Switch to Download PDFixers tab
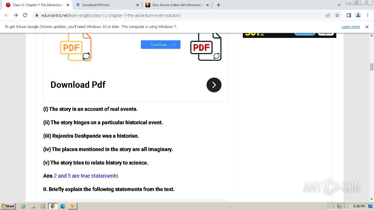This screenshot has width=374, height=210. (108, 5)
